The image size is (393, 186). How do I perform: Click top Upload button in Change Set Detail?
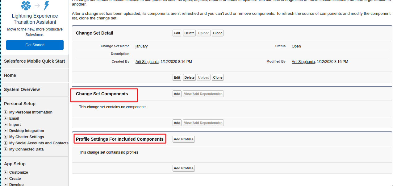tap(204, 33)
